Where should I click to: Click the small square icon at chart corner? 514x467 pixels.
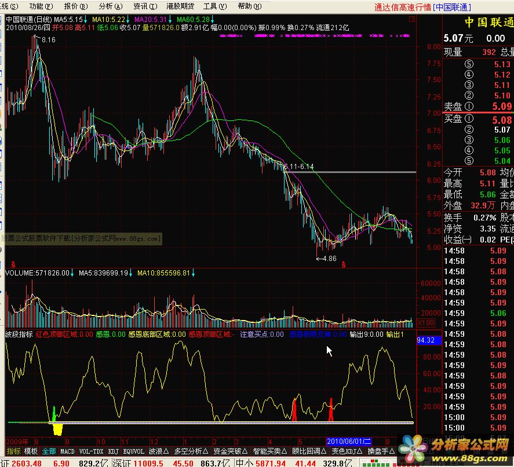point(412,19)
